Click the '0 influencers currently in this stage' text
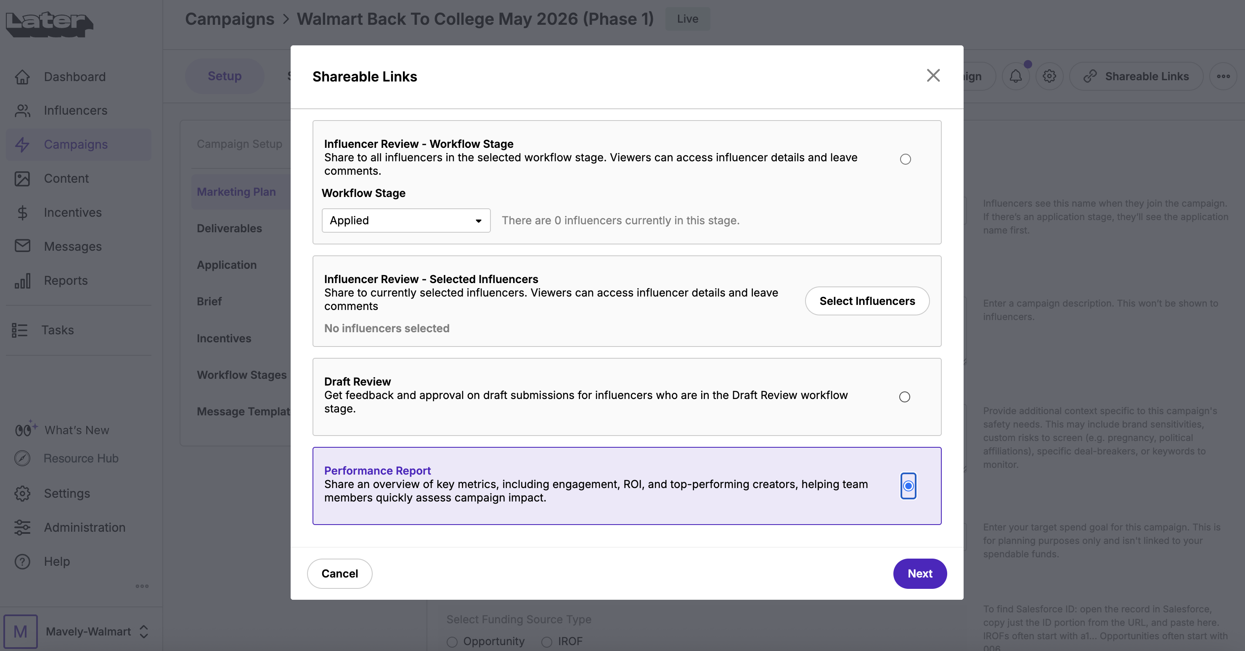Screen dimensions: 1245x651 pyautogui.click(x=620, y=220)
